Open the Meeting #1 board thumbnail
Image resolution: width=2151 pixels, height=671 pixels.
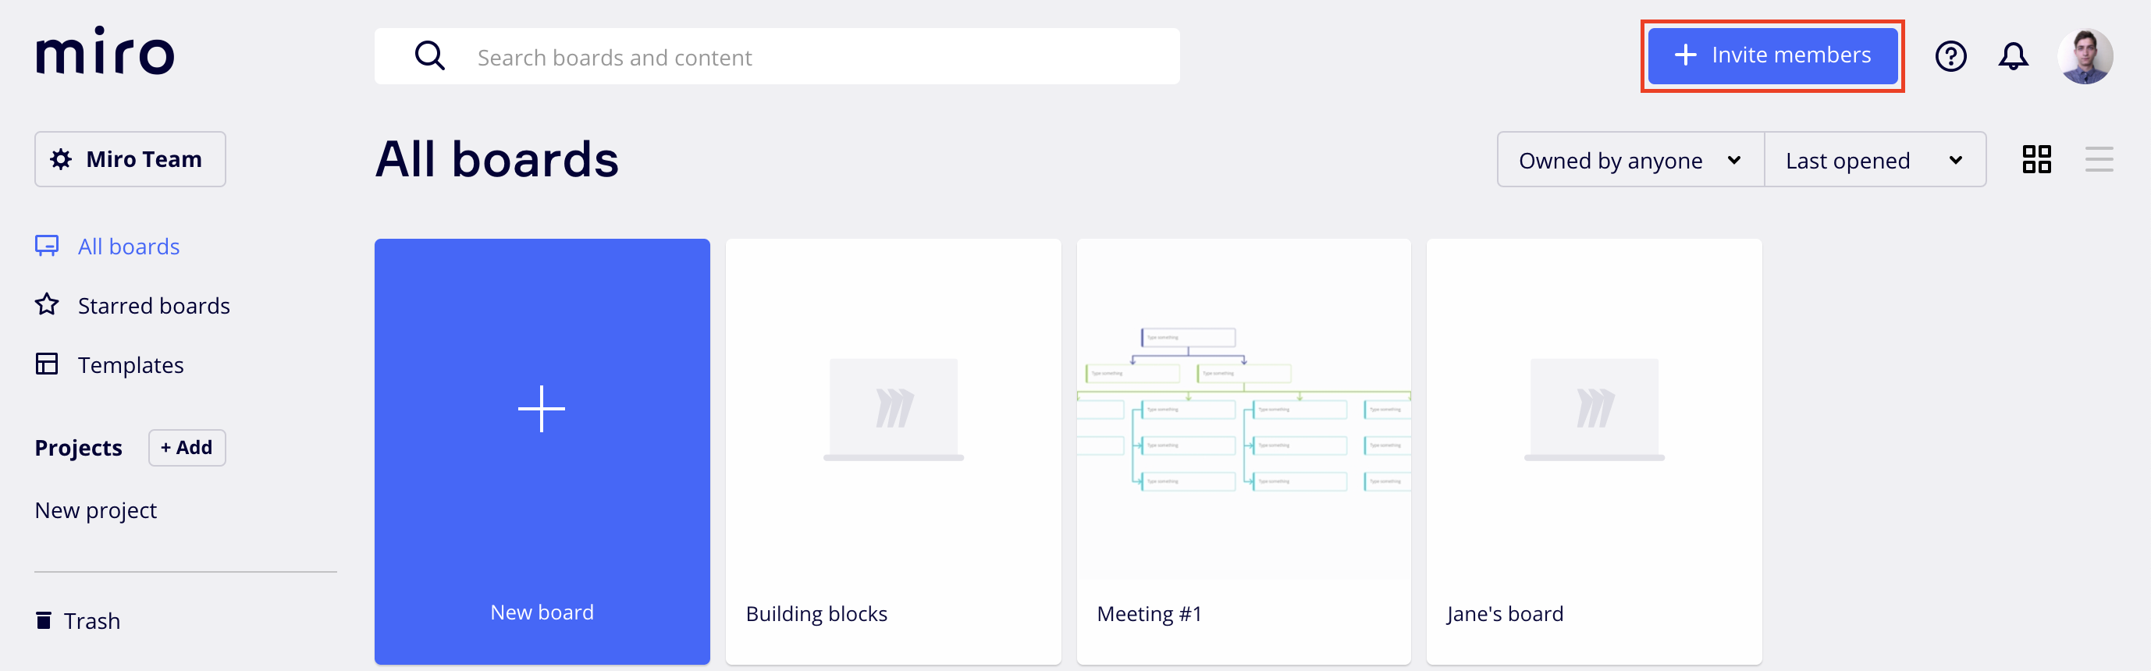point(1243,409)
